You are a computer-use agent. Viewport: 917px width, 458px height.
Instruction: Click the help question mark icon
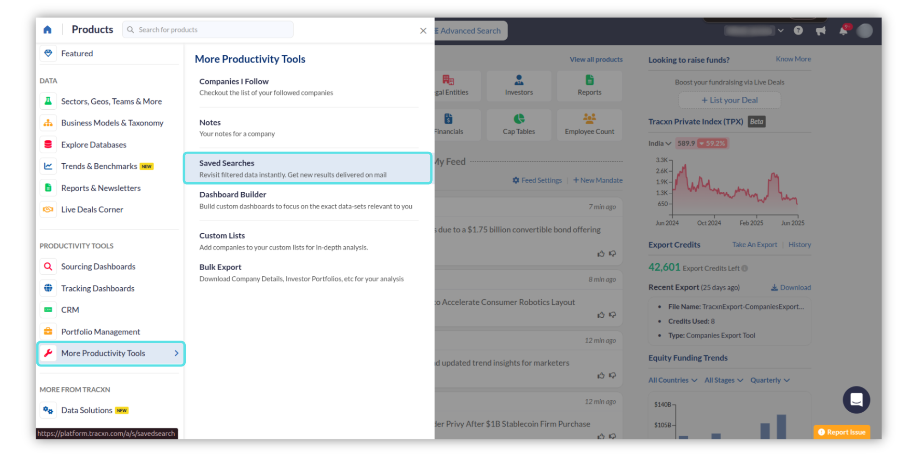point(798,31)
